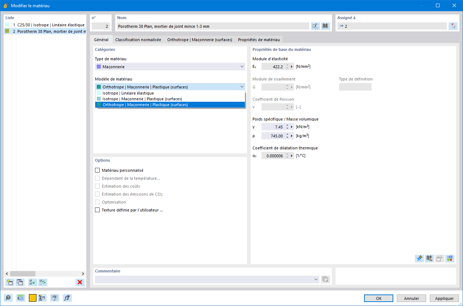Click the Ex value field showing 422.2
The image size is (463, 306).
pyautogui.click(x=273, y=66)
